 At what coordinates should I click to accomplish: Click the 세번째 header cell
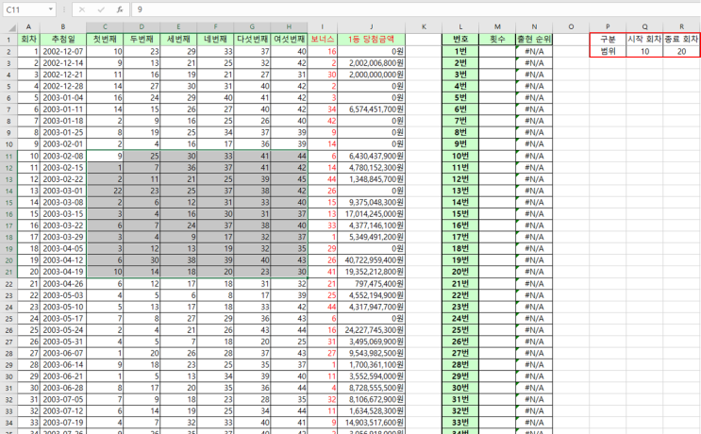tap(178, 40)
